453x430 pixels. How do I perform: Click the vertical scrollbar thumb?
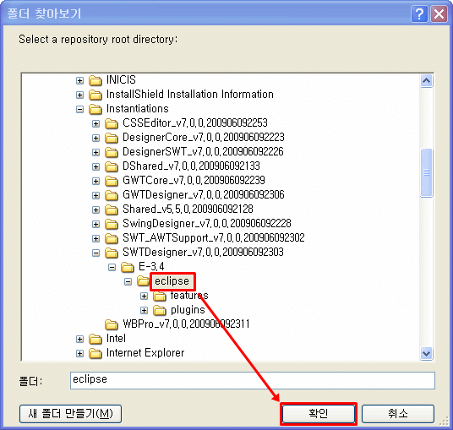[427, 172]
